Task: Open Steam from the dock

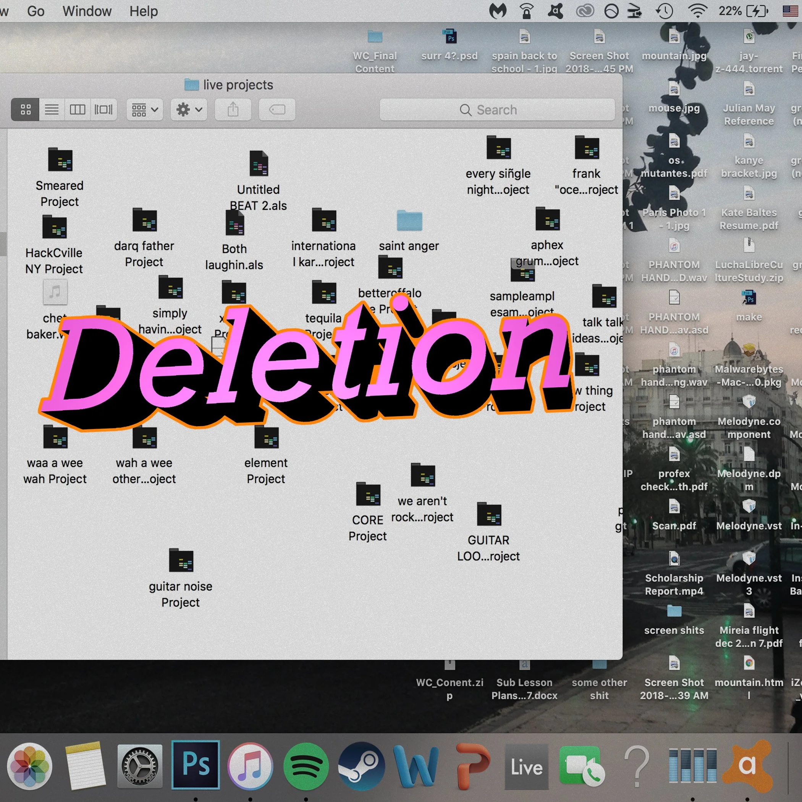Action: pyautogui.click(x=361, y=766)
